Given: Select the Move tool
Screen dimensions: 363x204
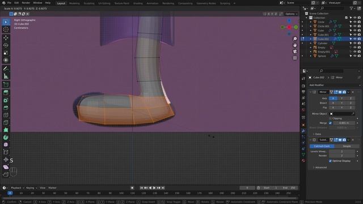Looking at the screenshot, I should click(6, 37).
